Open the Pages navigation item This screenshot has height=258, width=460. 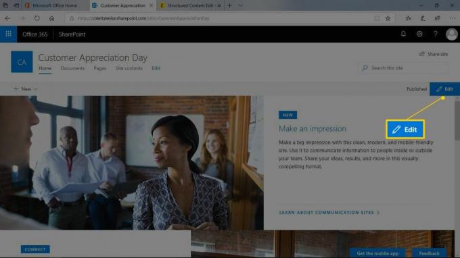[100, 68]
